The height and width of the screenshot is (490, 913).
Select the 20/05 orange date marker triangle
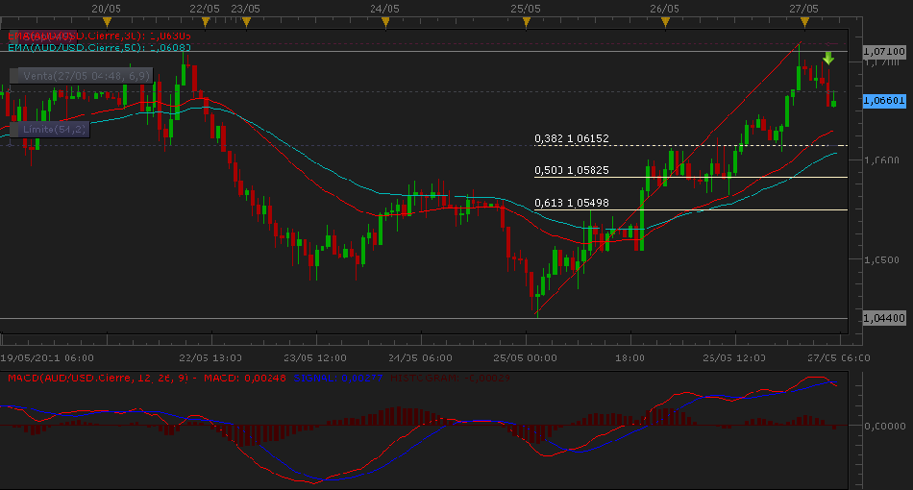pyautogui.click(x=104, y=20)
